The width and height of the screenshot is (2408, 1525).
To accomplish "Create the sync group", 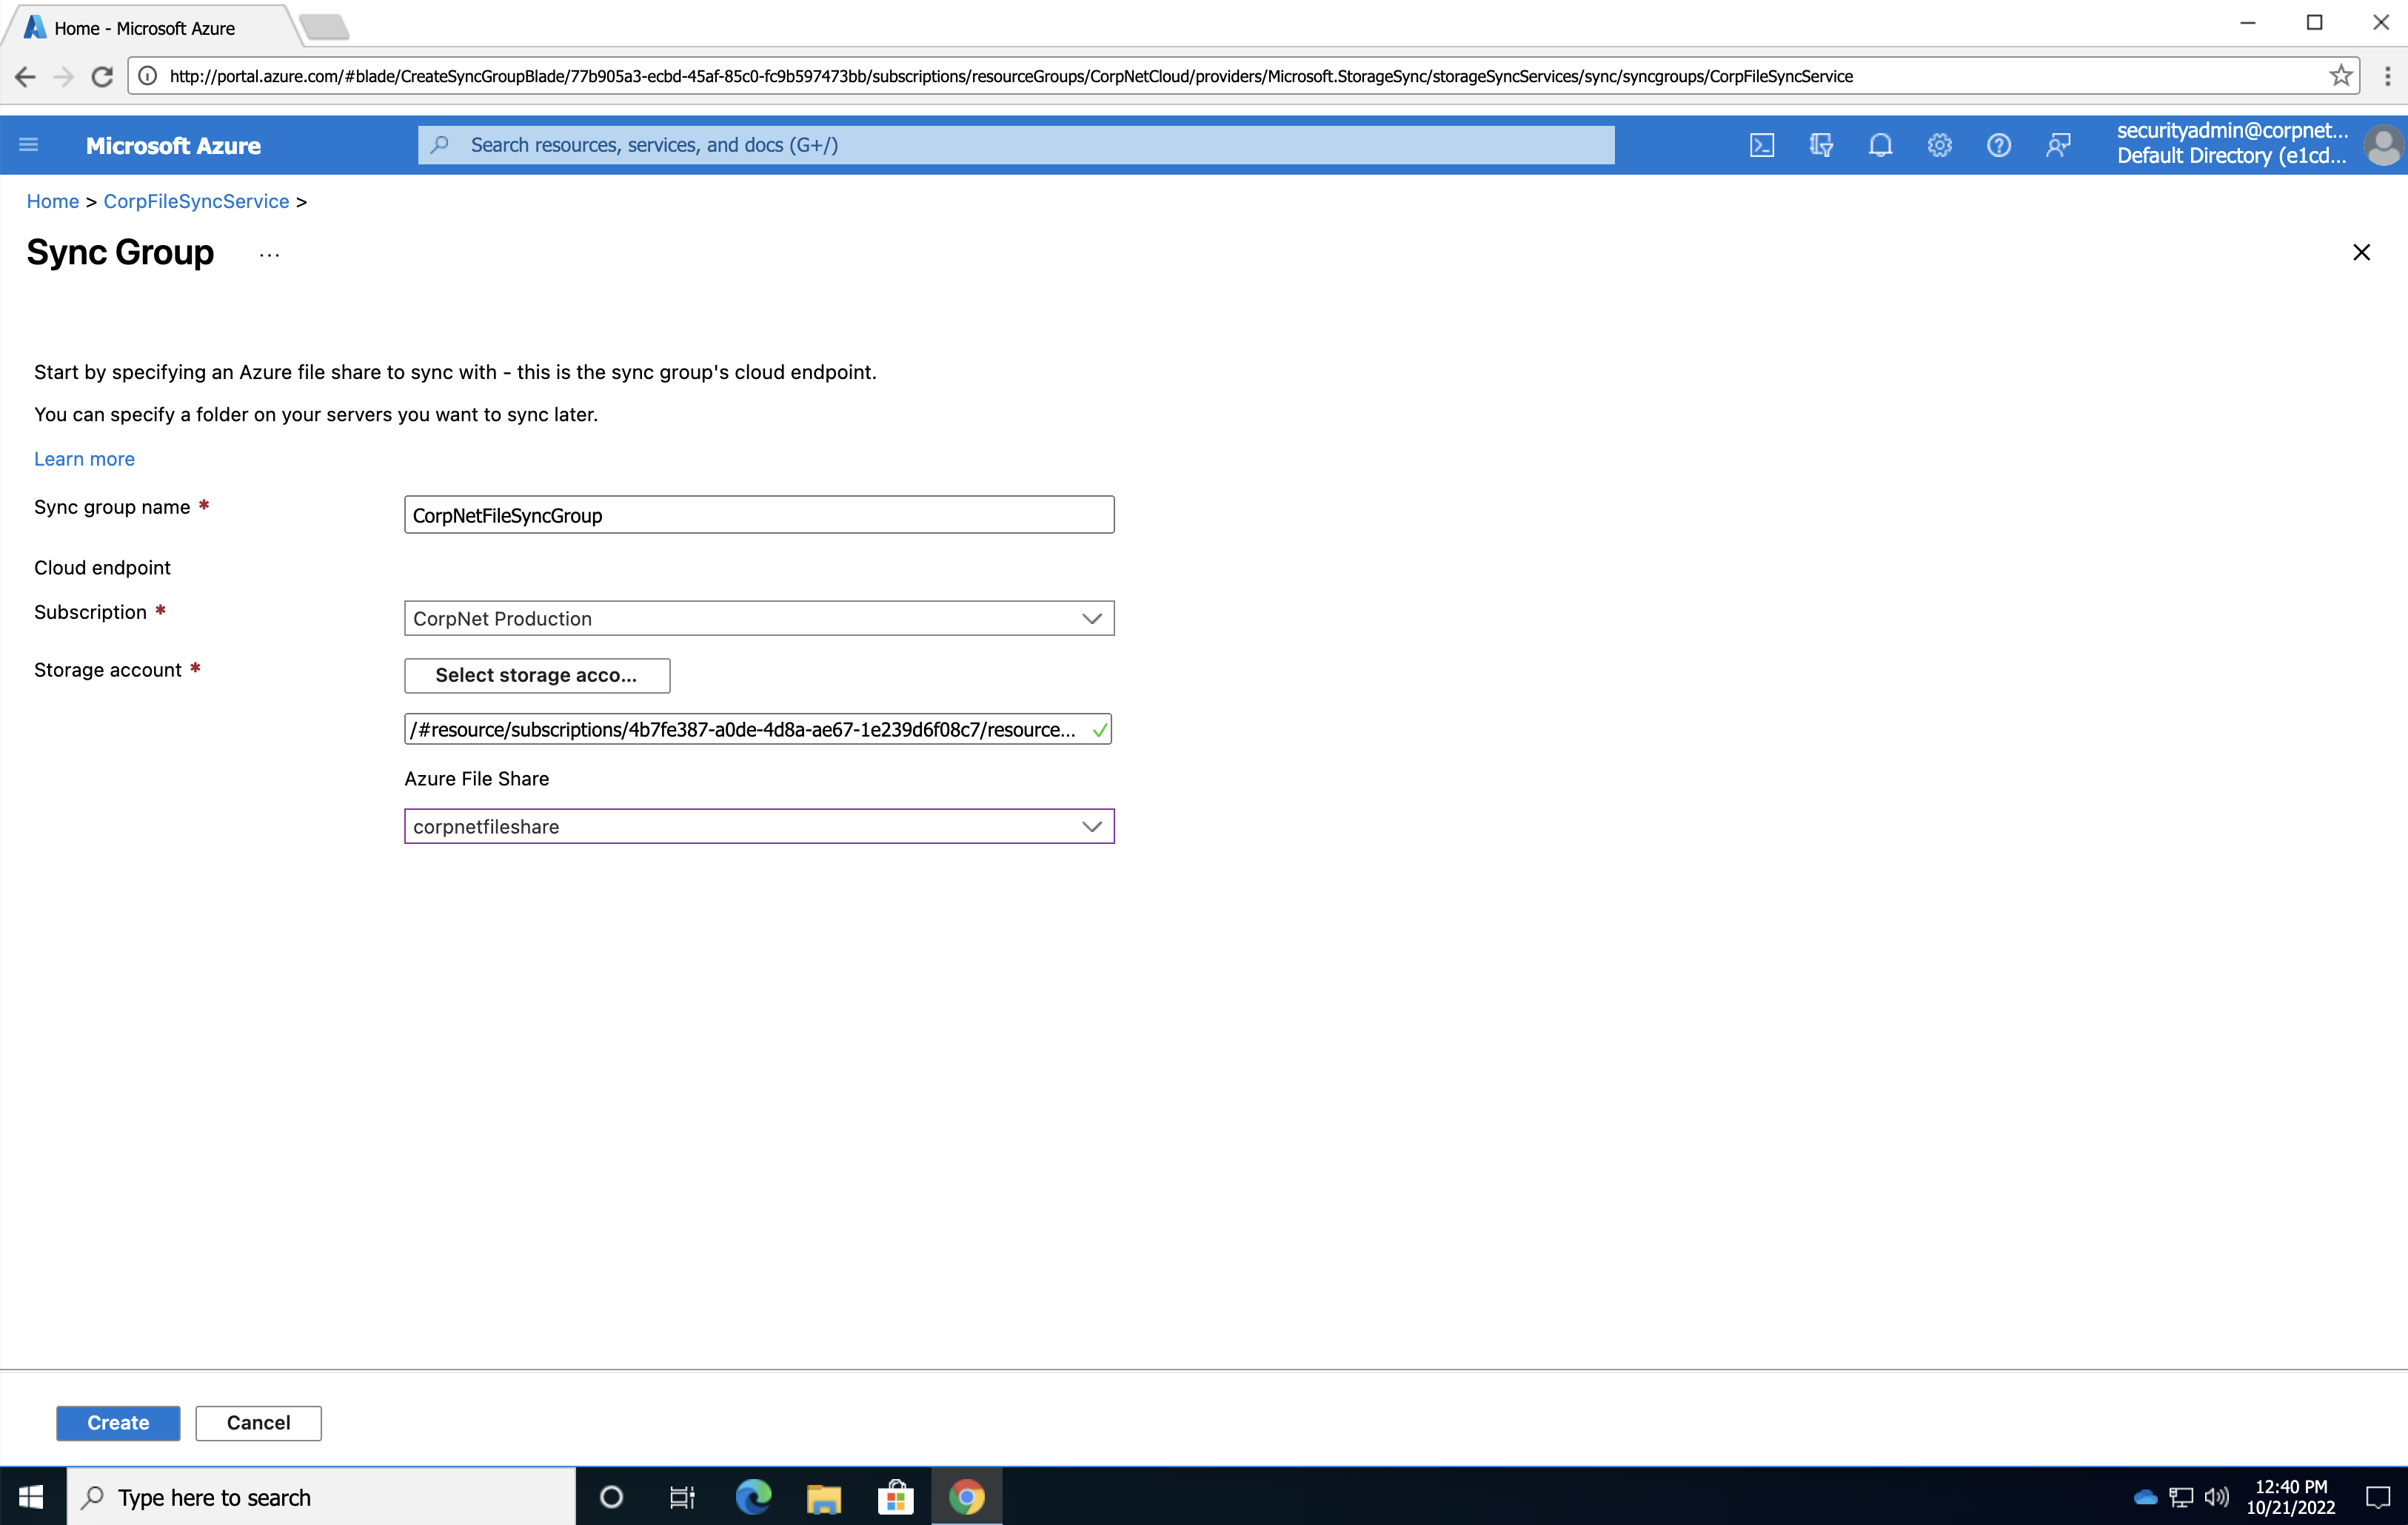I will (117, 1422).
